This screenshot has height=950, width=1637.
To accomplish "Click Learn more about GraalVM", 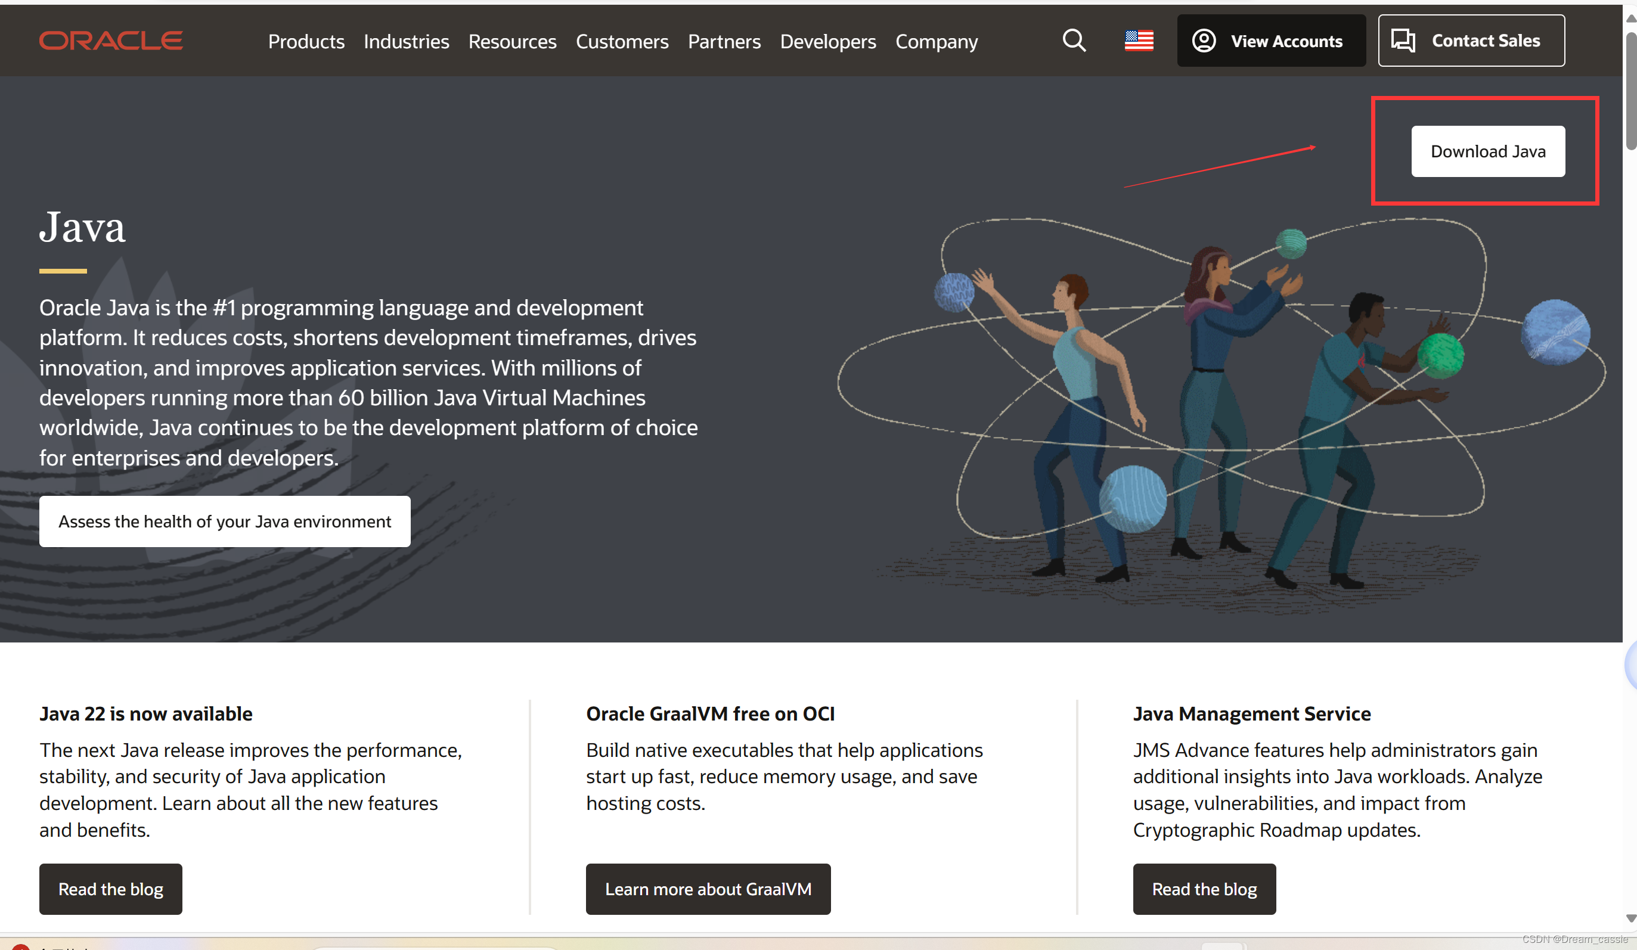I will click(x=708, y=889).
